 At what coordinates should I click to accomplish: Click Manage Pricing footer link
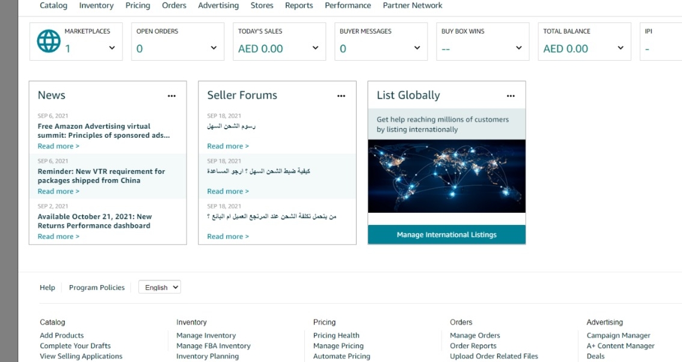tap(339, 346)
